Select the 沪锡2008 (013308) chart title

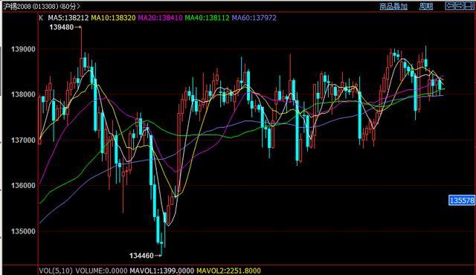(41, 6)
